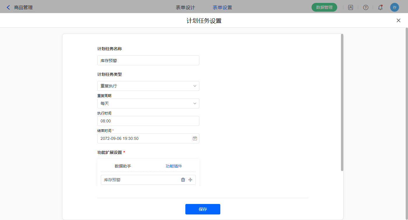Open the help question mark icon
Image resolution: width=408 pixels, height=220 pixels.
365,8
